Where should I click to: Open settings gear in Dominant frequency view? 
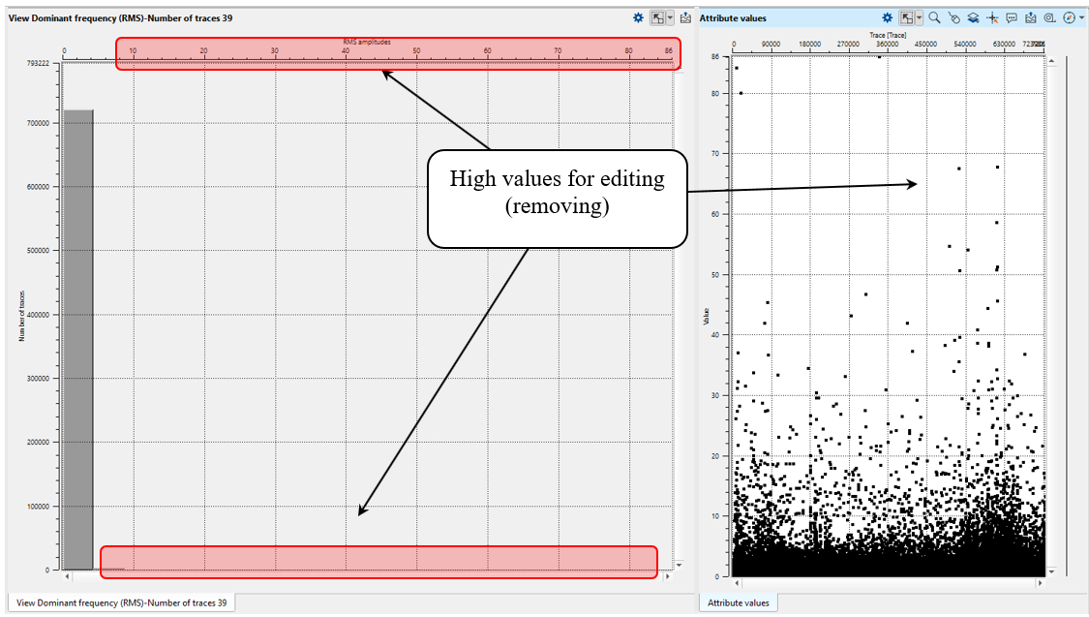point(638,17)
